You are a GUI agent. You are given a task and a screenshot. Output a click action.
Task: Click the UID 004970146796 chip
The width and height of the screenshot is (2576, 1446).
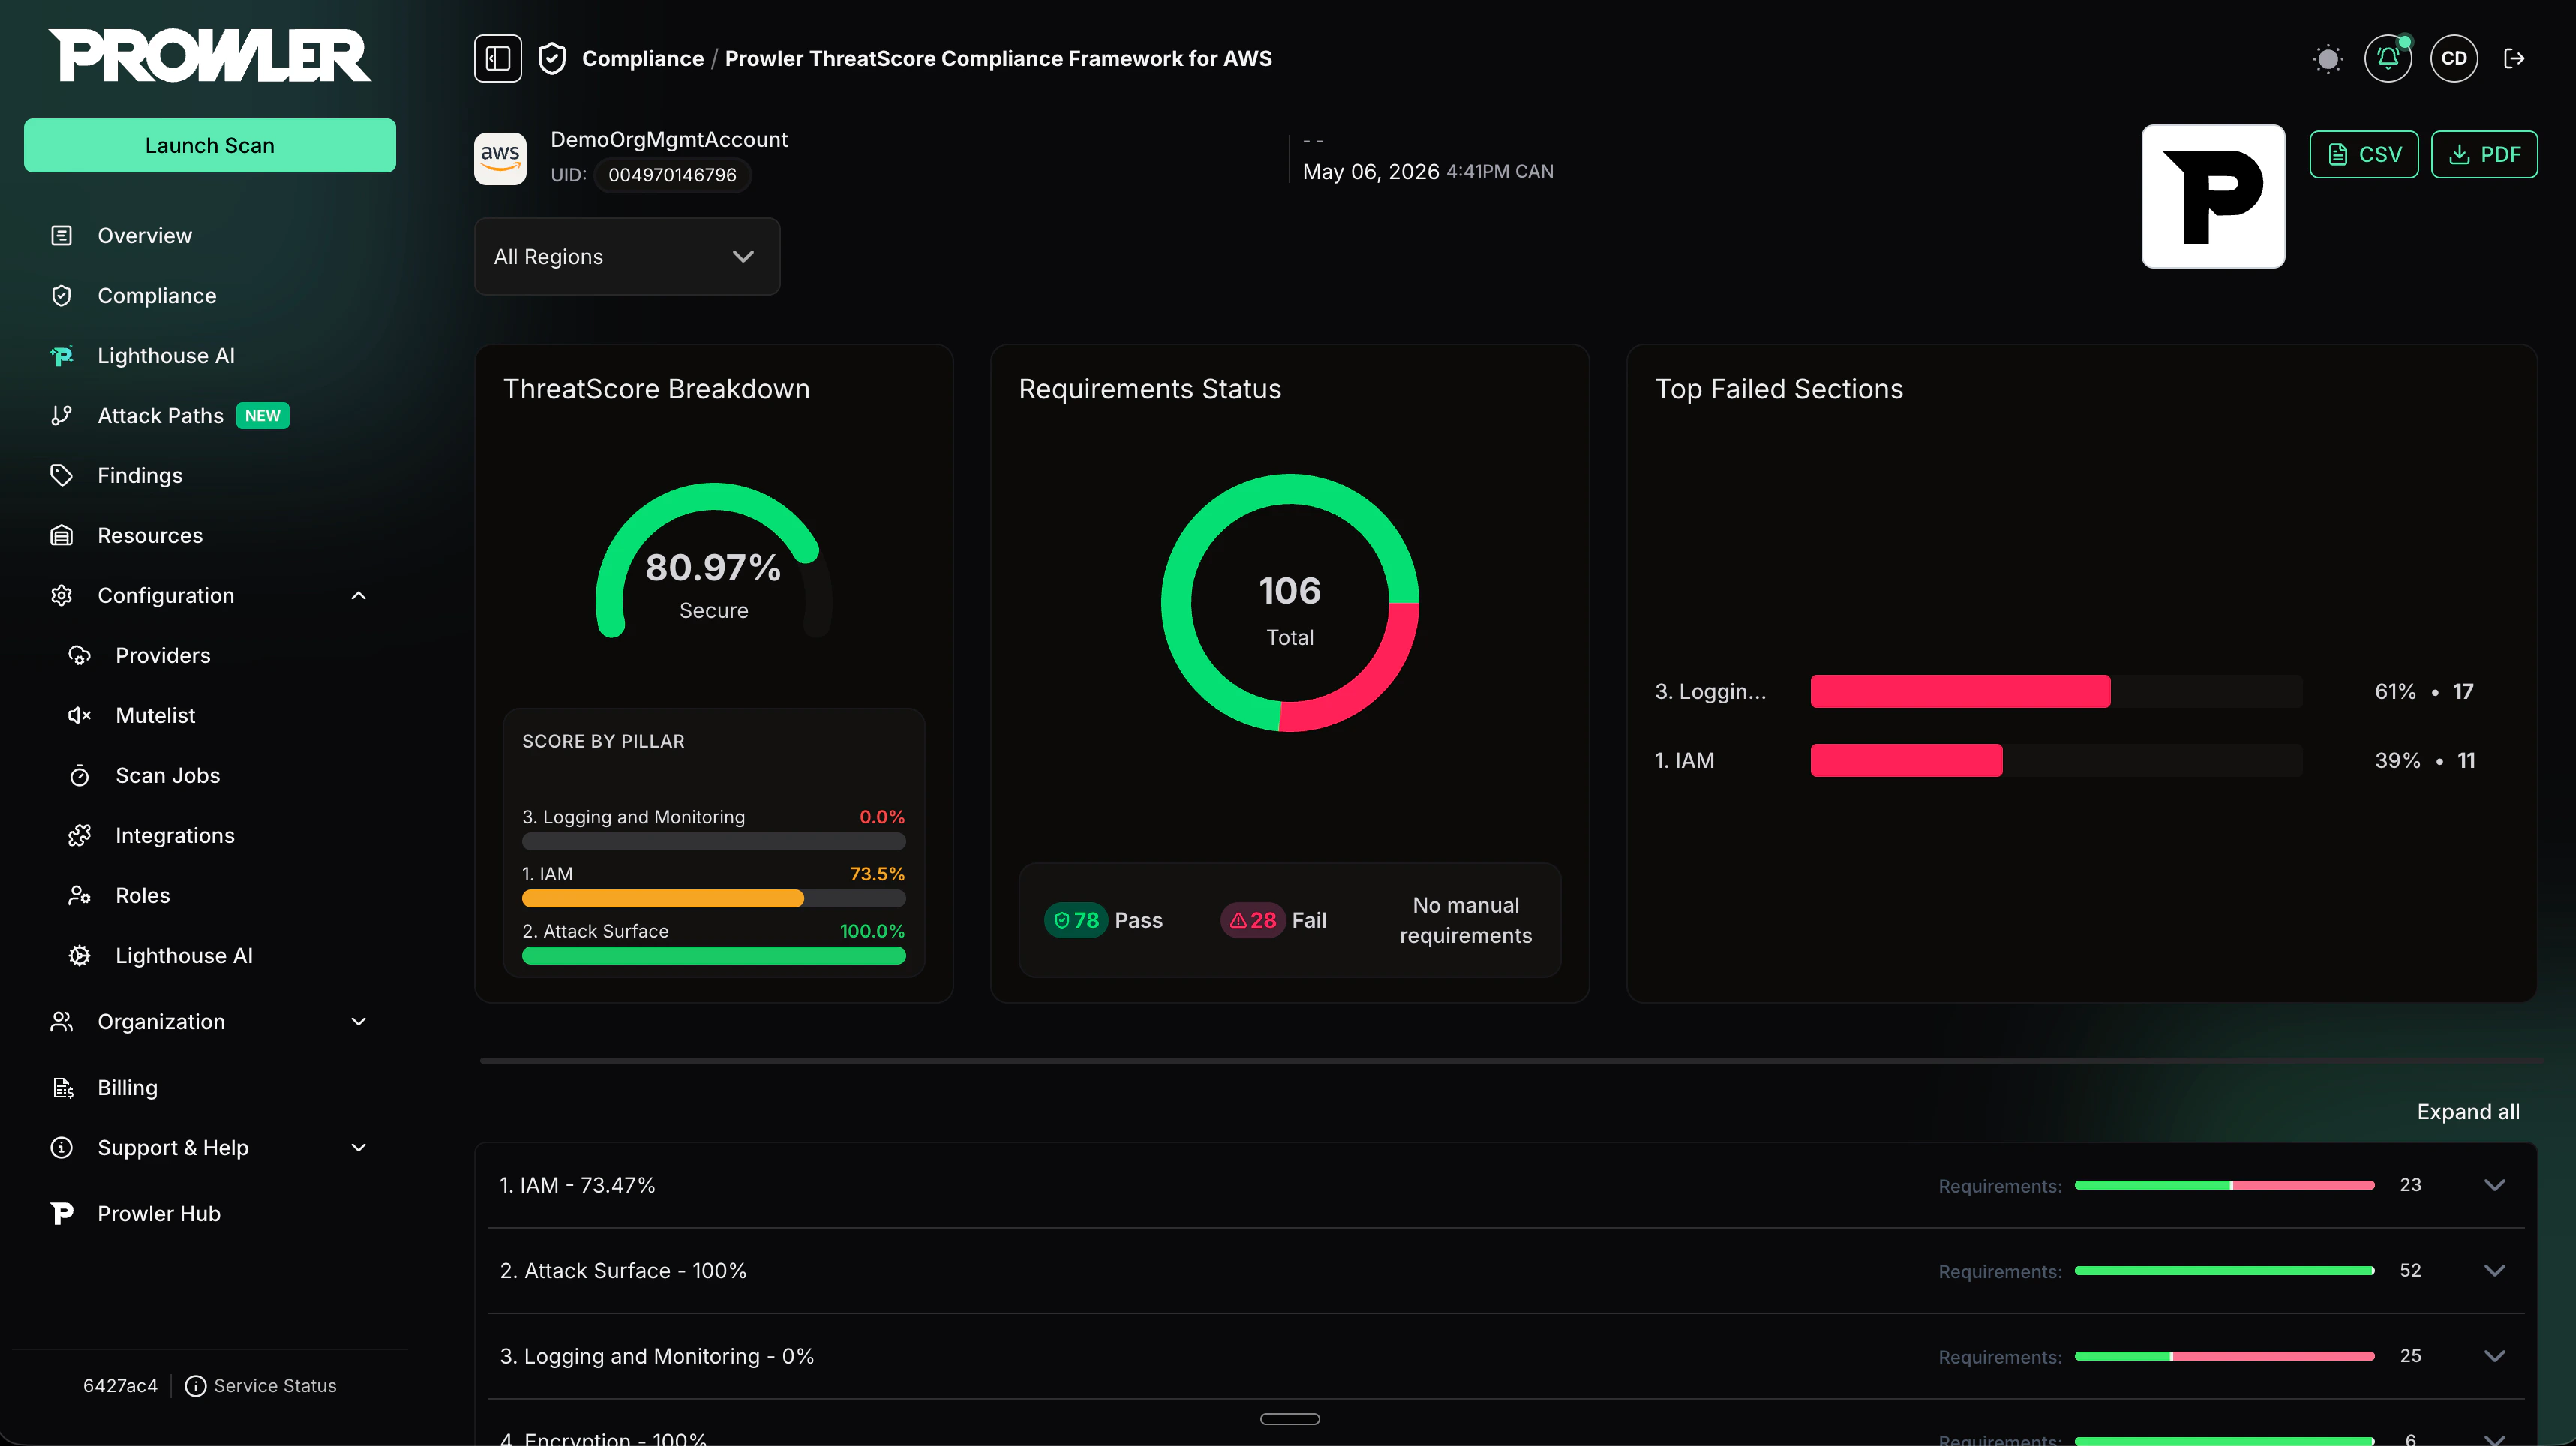click(672, 175)
